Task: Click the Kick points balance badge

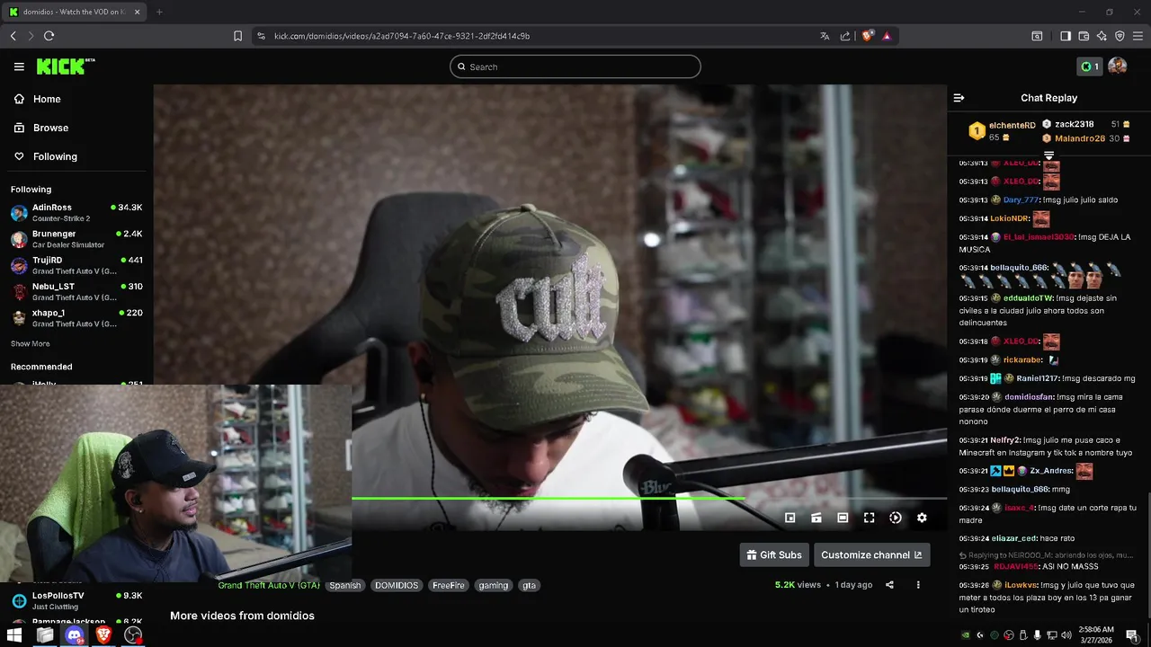Action: coord(1089,66)
